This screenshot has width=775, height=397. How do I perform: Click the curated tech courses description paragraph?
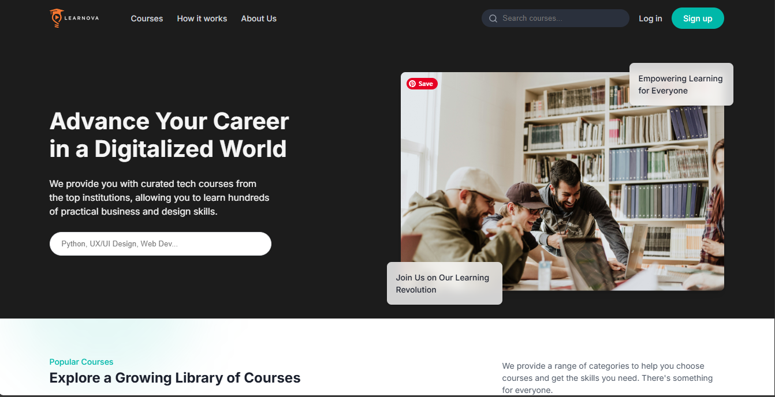click(159, 197)
